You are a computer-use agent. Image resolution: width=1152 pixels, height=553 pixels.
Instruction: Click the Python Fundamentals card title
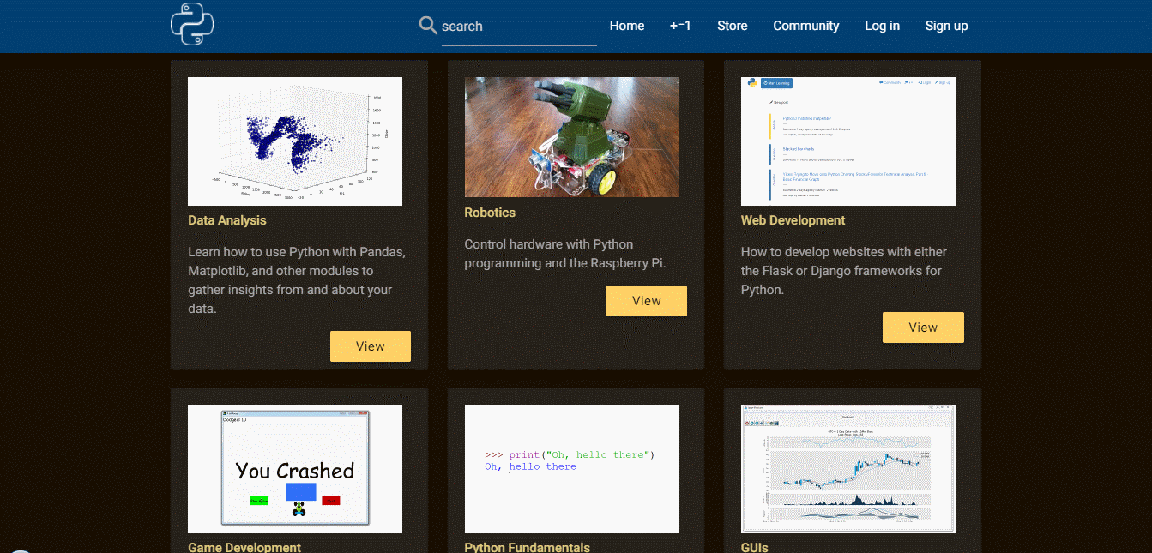(x=528, y=547)
